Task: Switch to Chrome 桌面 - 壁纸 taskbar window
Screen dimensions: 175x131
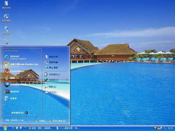Action: pyautogui.click(x=40, y=128)
